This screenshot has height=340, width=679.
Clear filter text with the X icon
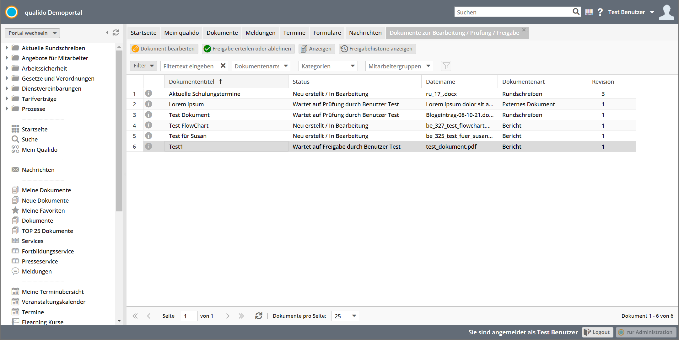[x=223, y=66]
